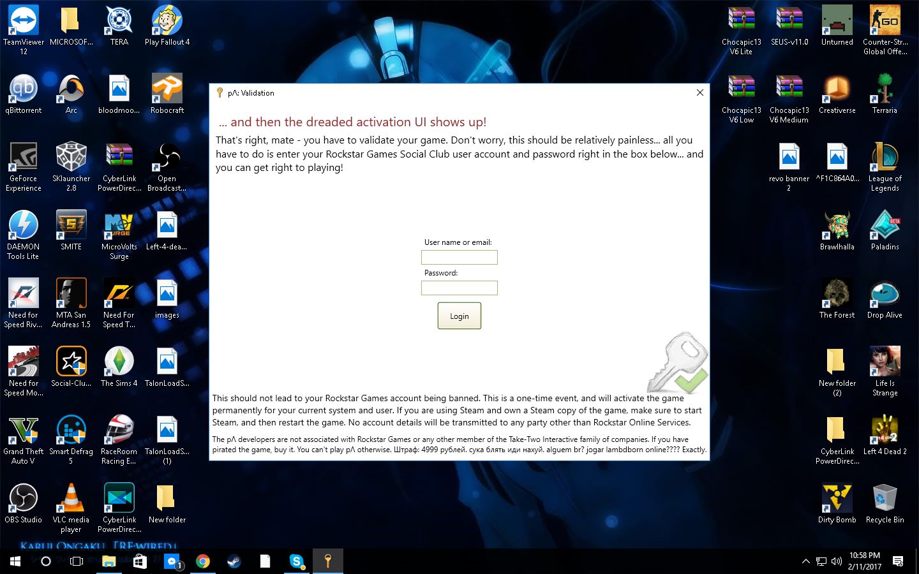Select The Forest desktop icon
Screen dimensions: 919x574
pyautogui.click(x=837, y=299)
